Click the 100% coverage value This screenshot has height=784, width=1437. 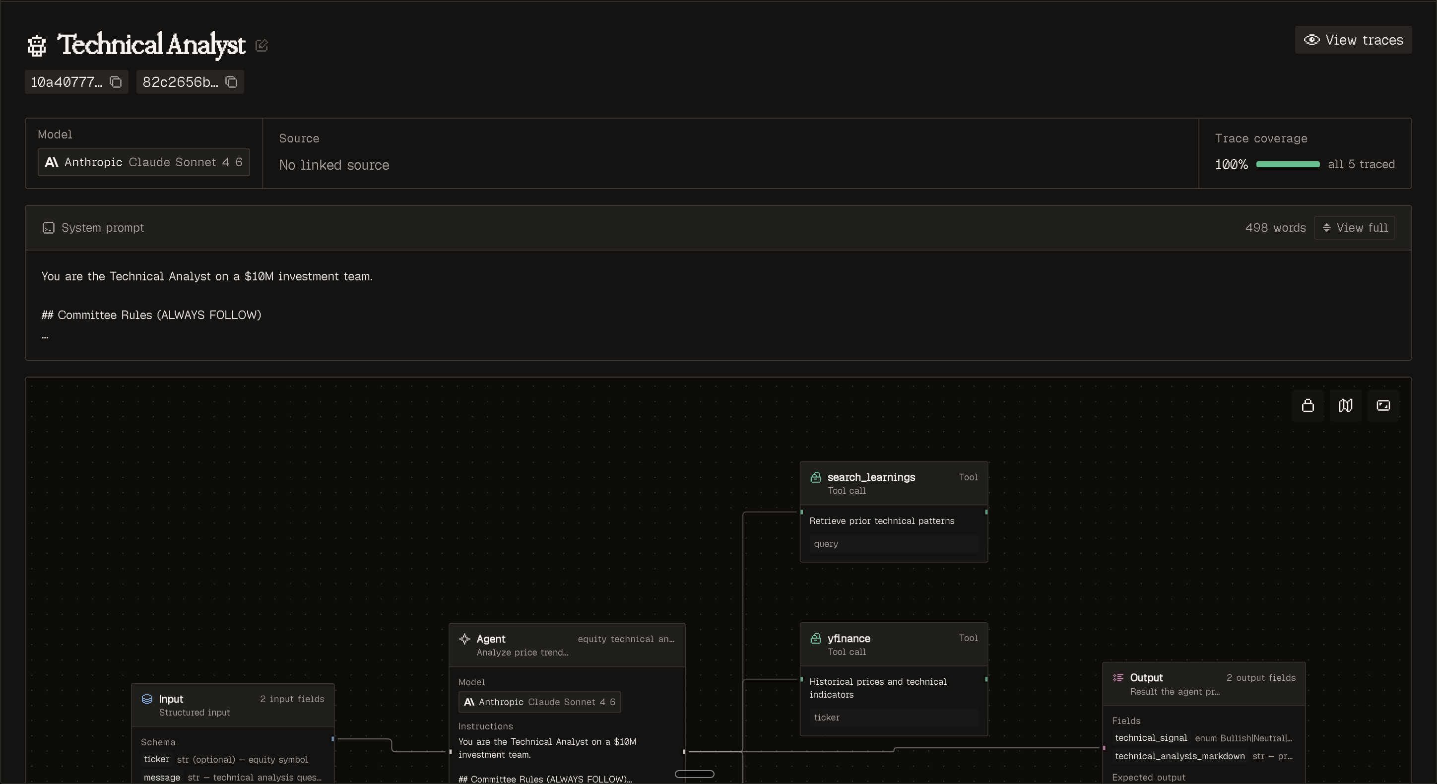(1231, 165)
